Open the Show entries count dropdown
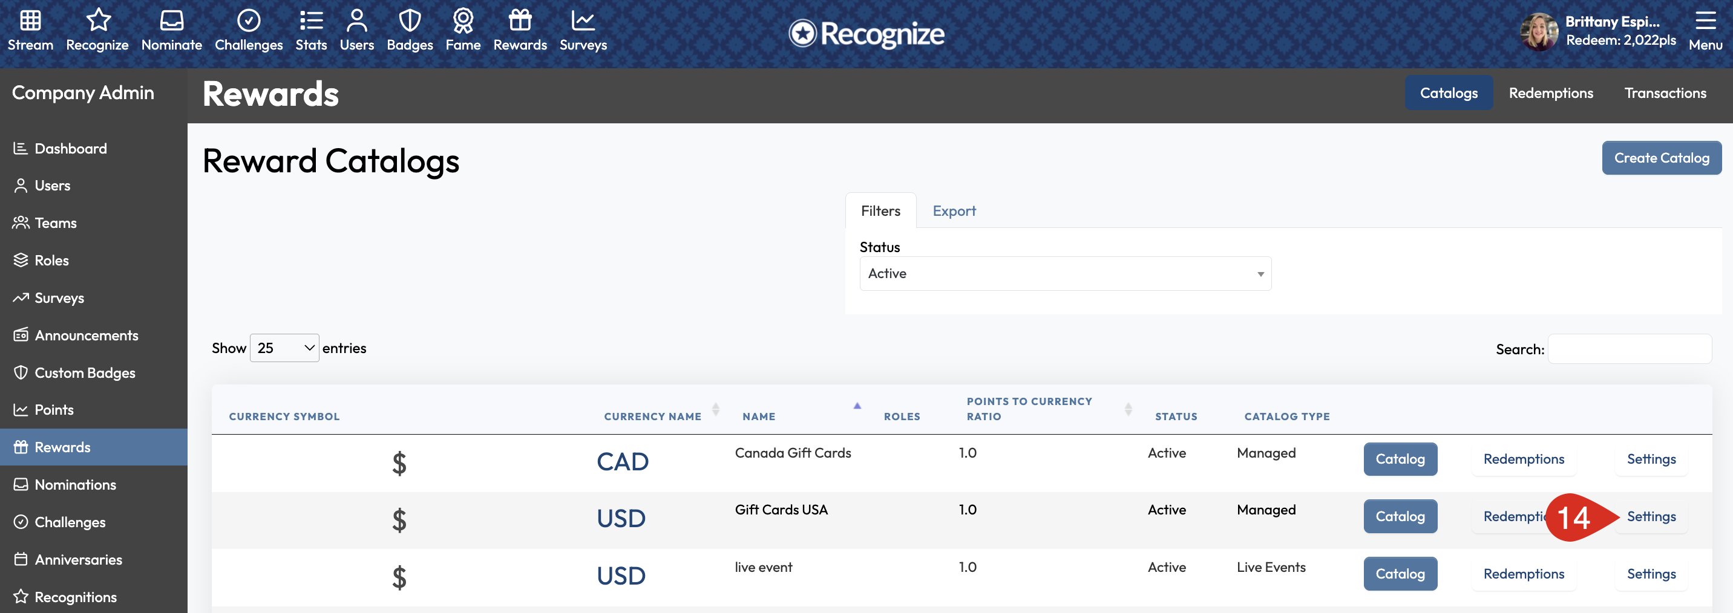This screenshot has width=1733, height=613. (x=284, y=348)
